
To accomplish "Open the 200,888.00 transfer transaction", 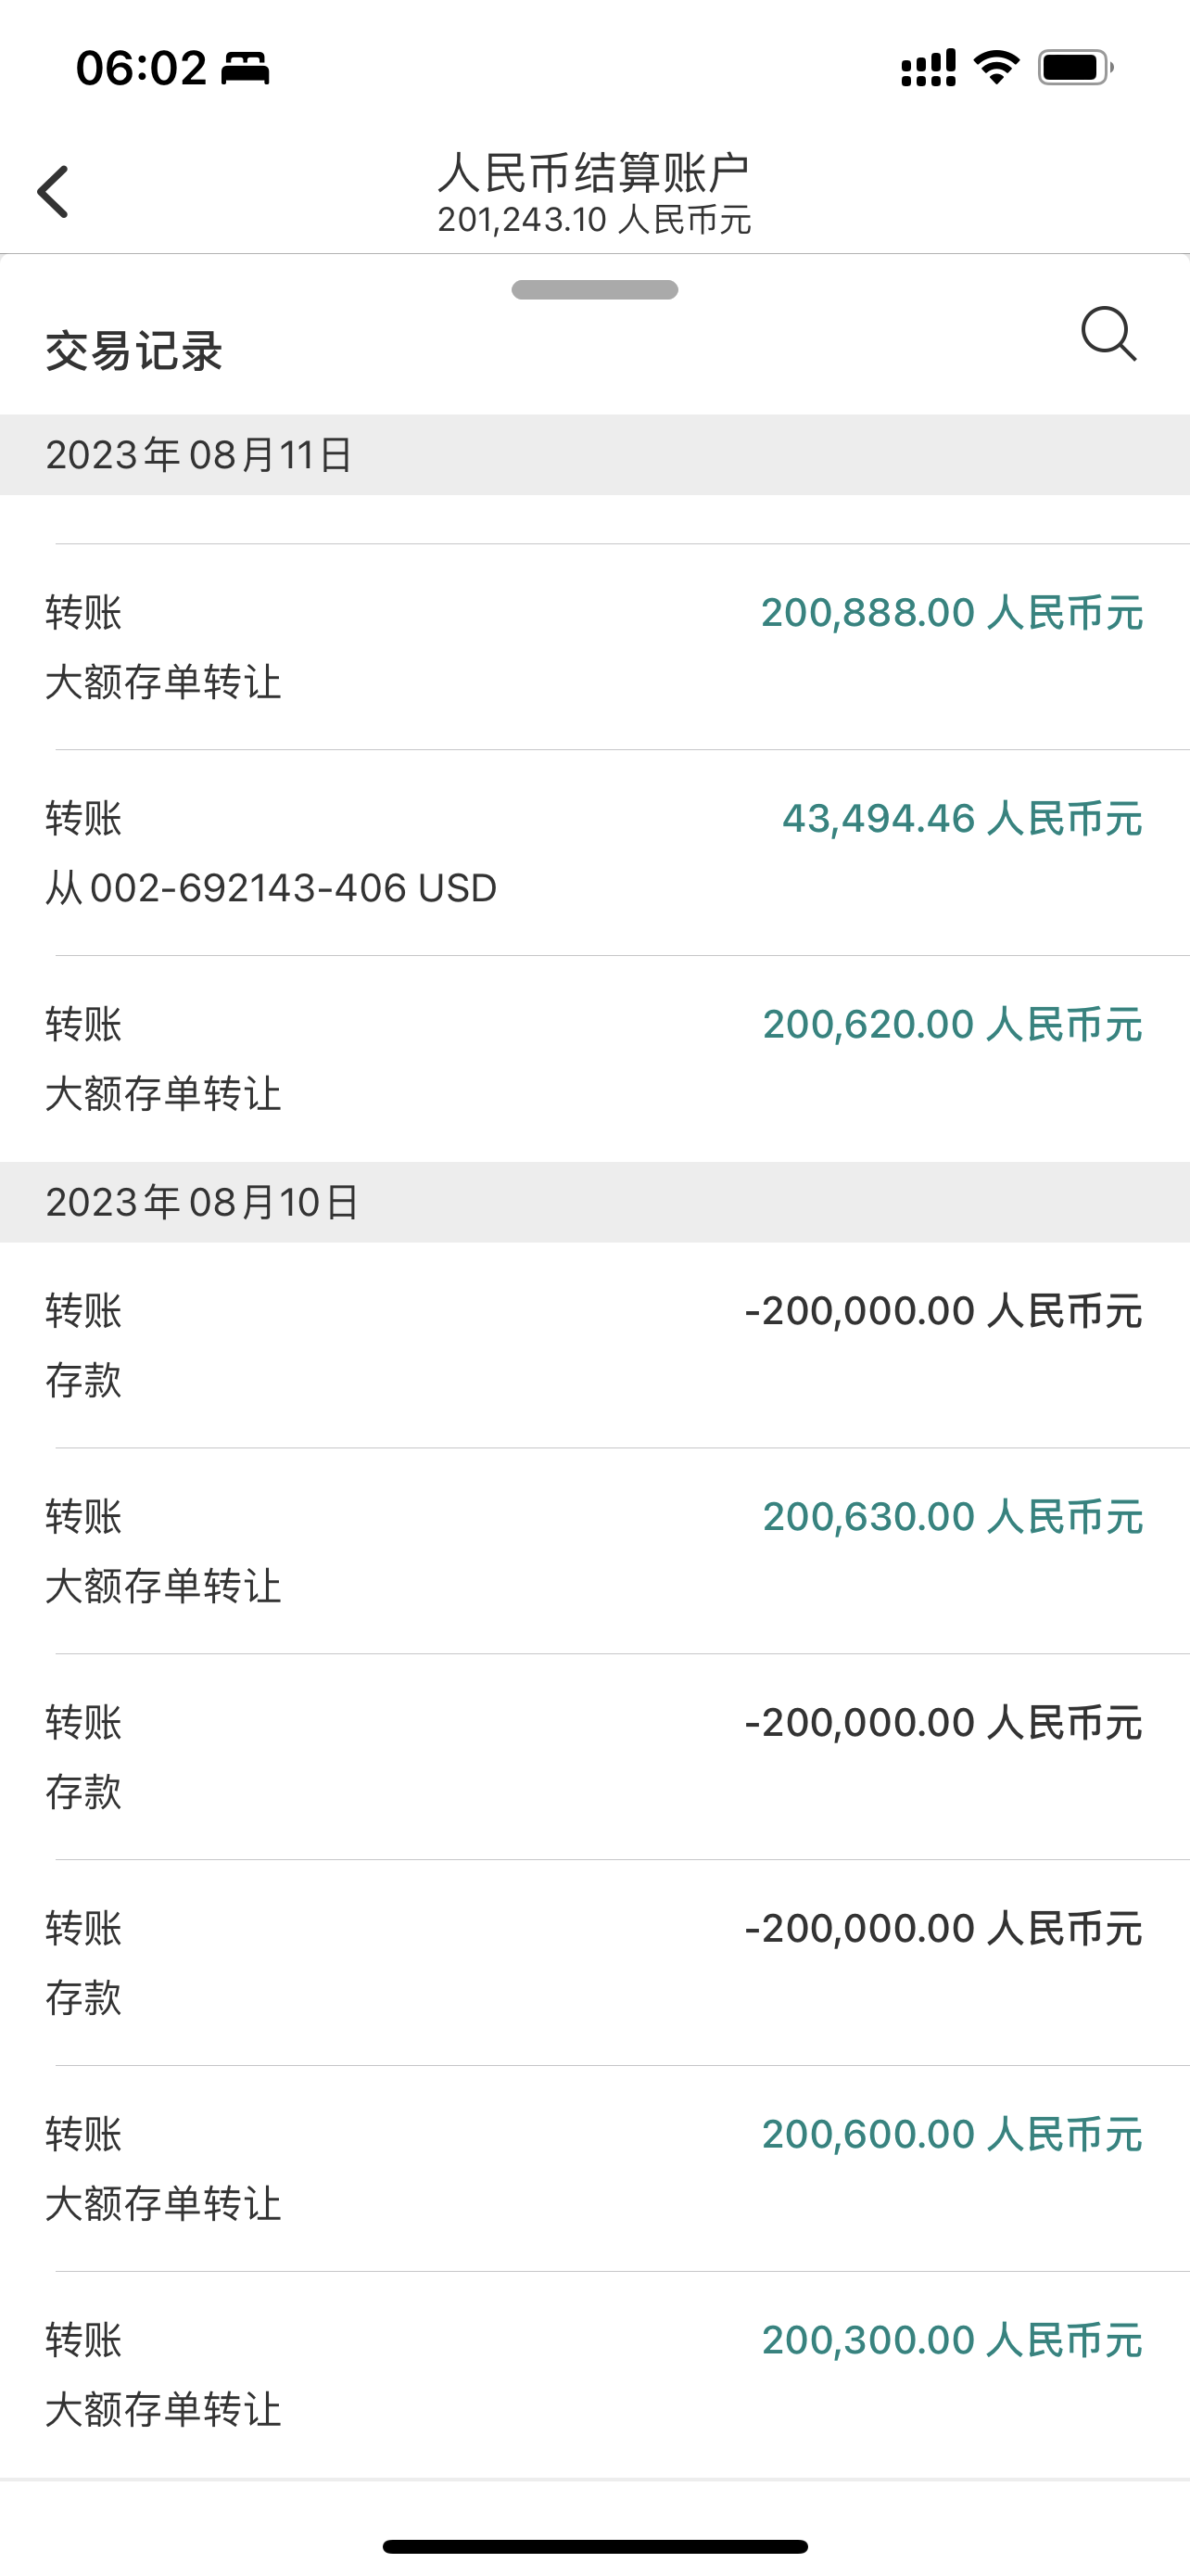I will (594, 647).
